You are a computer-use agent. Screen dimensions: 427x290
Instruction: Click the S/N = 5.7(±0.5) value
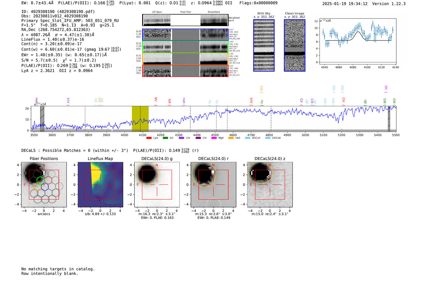click(x=39, y=60)
